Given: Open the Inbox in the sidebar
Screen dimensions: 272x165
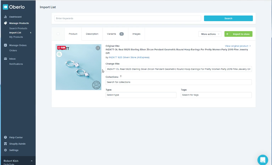Looking at the screenshot, I should [12, 59].
